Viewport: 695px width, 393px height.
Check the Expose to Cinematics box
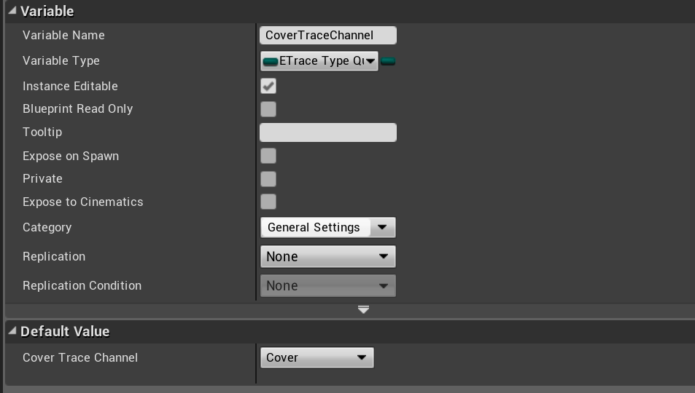268,202
